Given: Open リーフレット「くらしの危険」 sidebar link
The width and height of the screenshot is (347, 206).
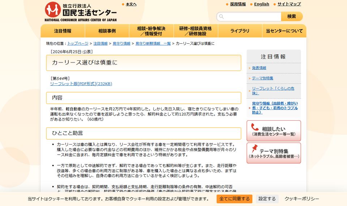Looking at the screenshot, I should tap(273, 91).
